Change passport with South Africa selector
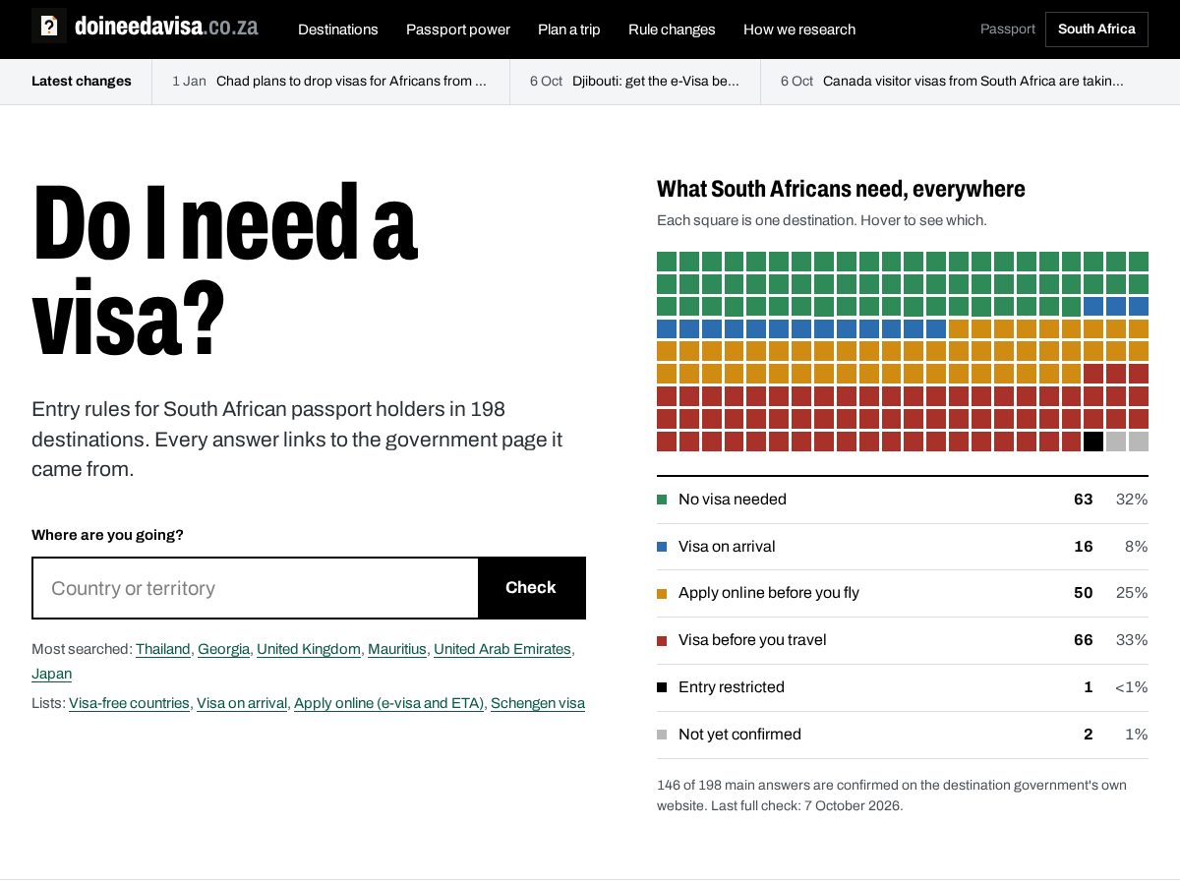The width and height of the screenshot is (1180, 885). (x=1096, y=29)
